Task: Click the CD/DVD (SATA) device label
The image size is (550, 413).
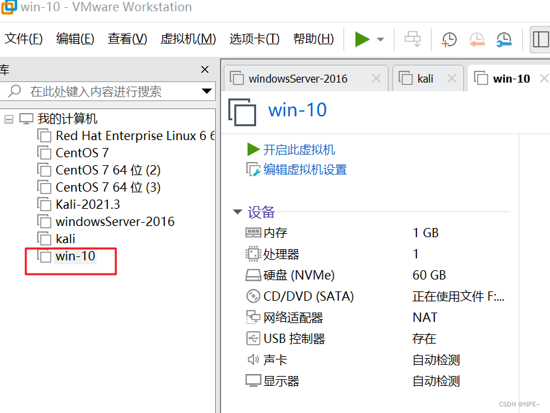Action: click(308, 296)
